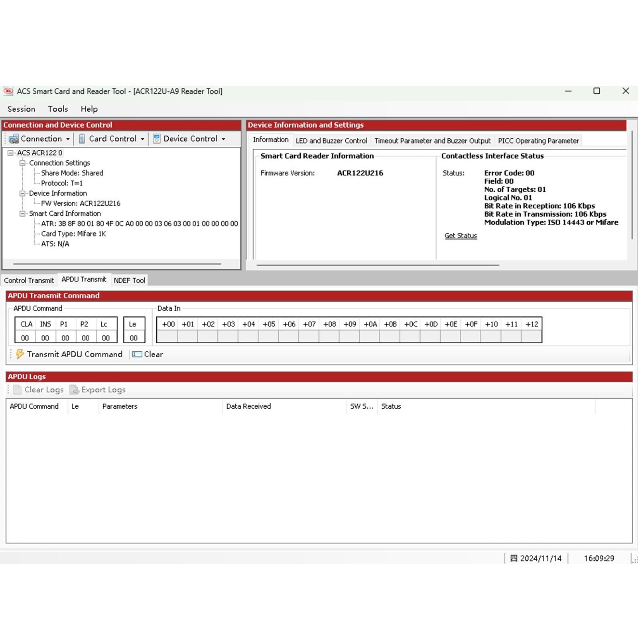Click the Data In +00 cell
638x638 pixels.
point(167,337)
